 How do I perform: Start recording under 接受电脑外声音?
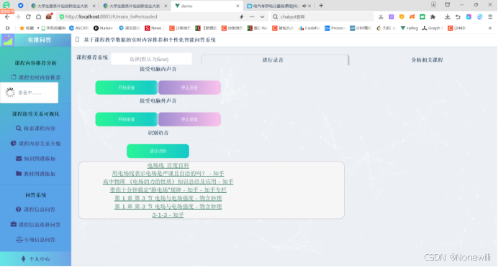[127, 119]
